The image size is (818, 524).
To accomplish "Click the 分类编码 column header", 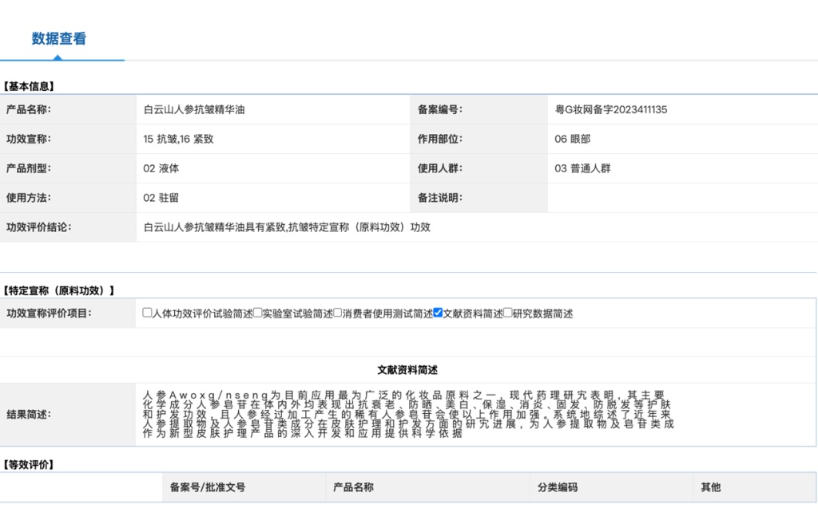I will coord(559,487).
